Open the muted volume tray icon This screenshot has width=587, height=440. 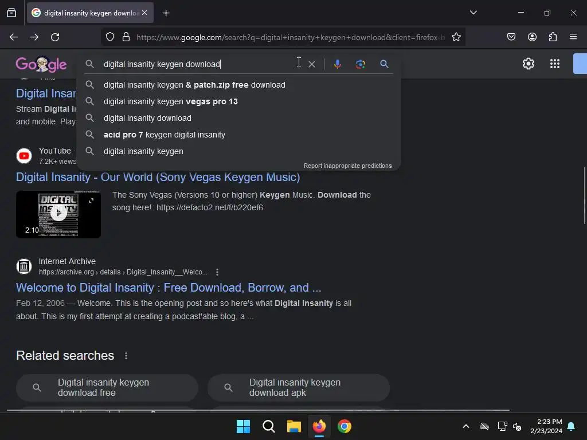517,426
